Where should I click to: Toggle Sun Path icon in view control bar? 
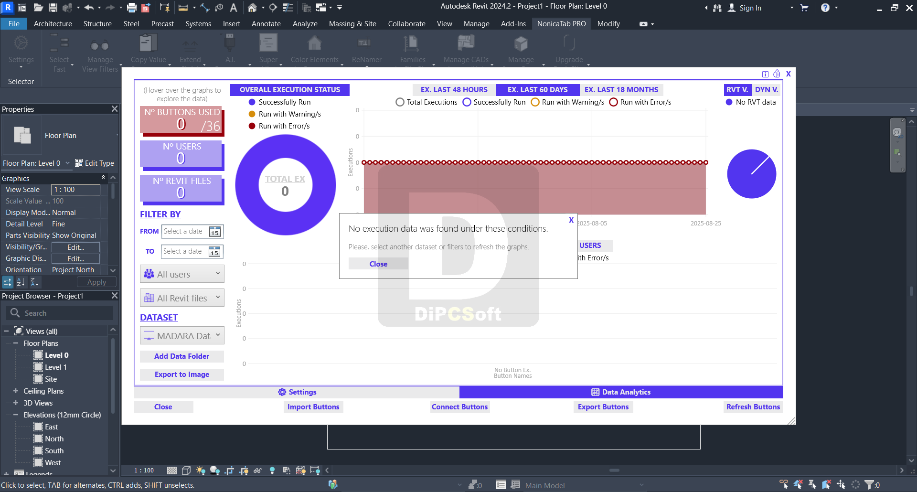click(201, 471)
